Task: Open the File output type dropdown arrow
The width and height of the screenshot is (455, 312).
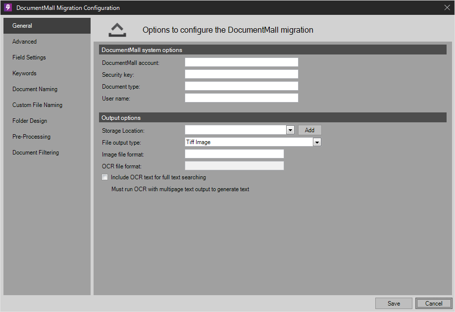Action: click(x=317, y=142)
